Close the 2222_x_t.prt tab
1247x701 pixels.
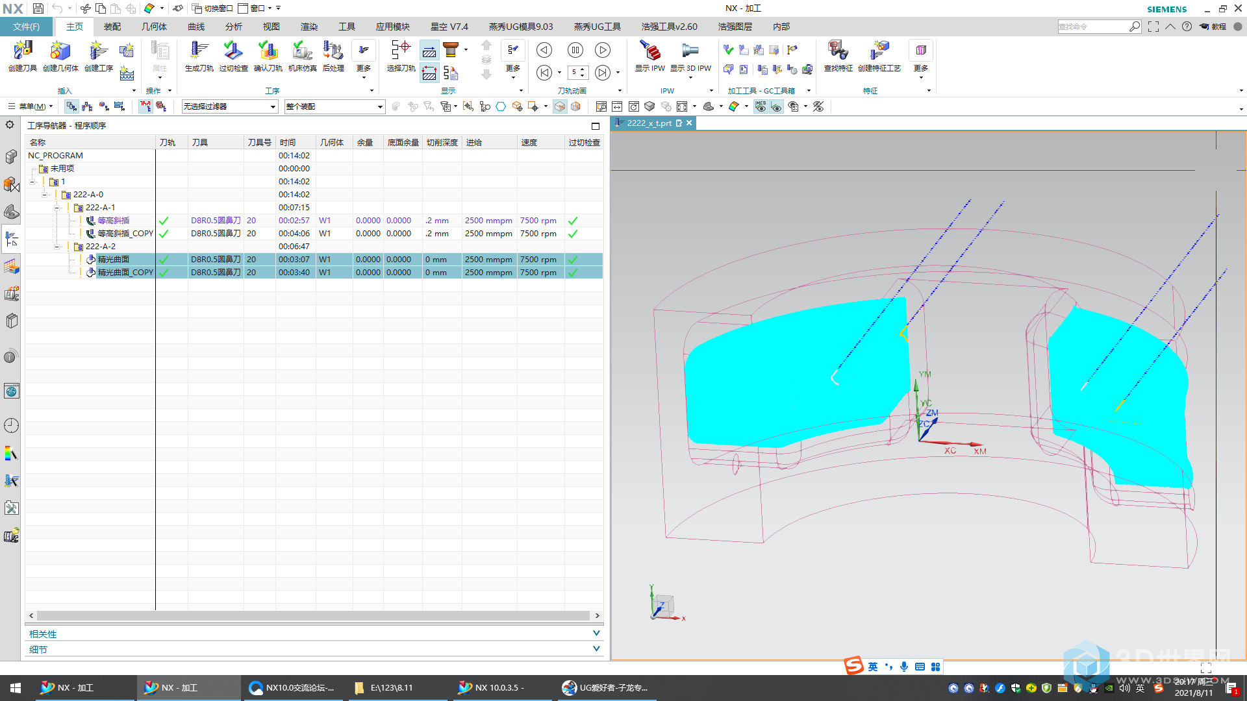click(x=689, y=123)
